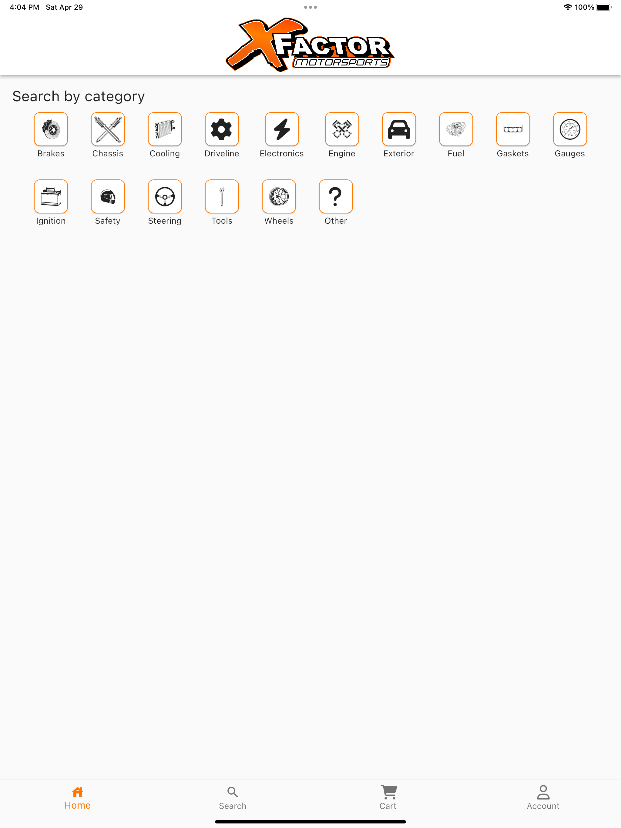Switch to the Home tab
Screen dimensions: 621x828
pyautogui.click(x=78, y=798)
